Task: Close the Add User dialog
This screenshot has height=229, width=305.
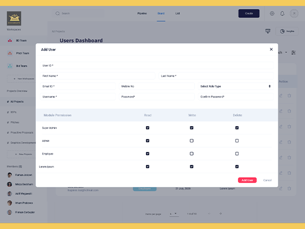Action: [271, 49]
